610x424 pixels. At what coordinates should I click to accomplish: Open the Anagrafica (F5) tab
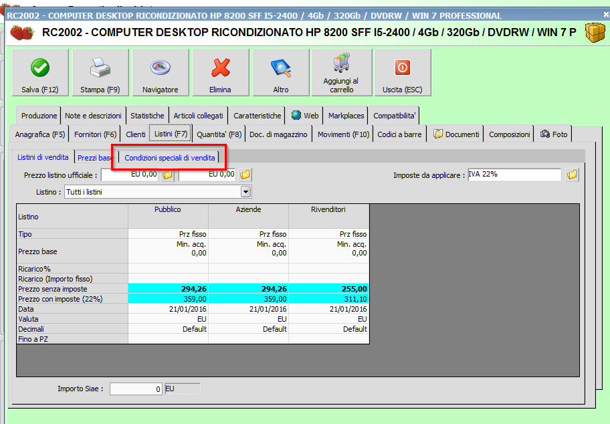tap(39, 134)
